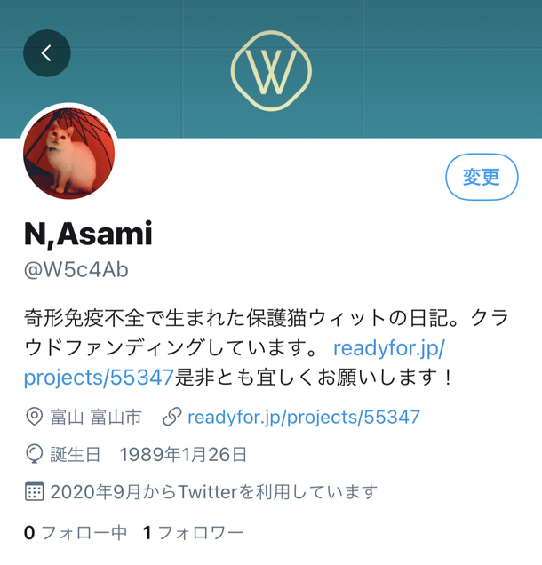This screenshot has width=542, height=565.
Task: Open readyfor.jp/projects/55347 website link below bio
Action: point(304,418)
